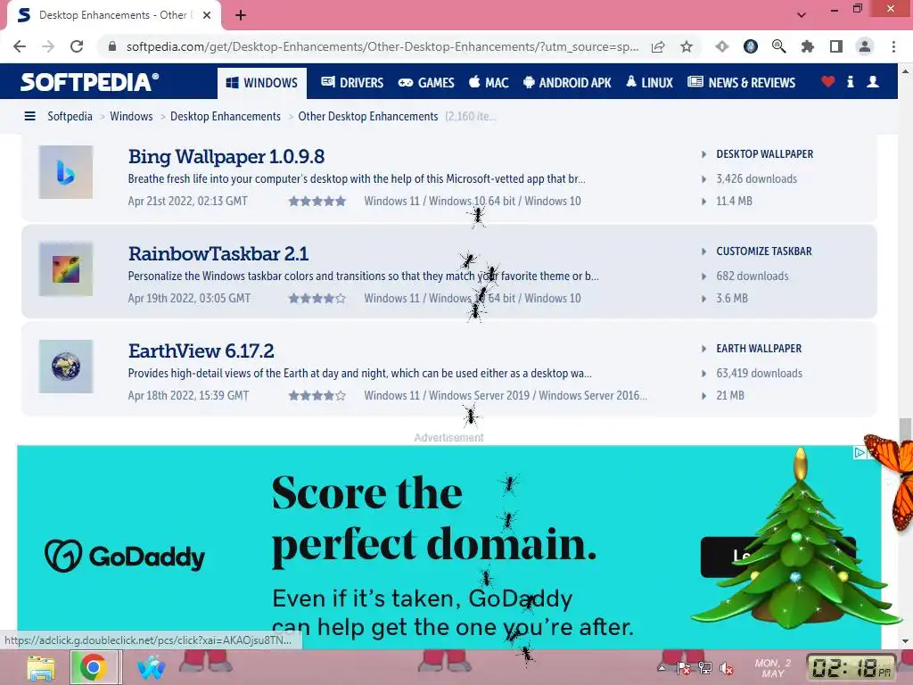913x685 pixels.
Task: Switch to the Mac section
Action: coord(489,83)
